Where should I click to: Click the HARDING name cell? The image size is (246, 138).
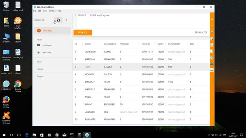click(90, 59)
